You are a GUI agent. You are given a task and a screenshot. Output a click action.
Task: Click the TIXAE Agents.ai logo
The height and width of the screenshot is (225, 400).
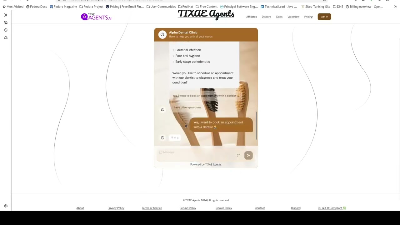(x=96, y=17)
